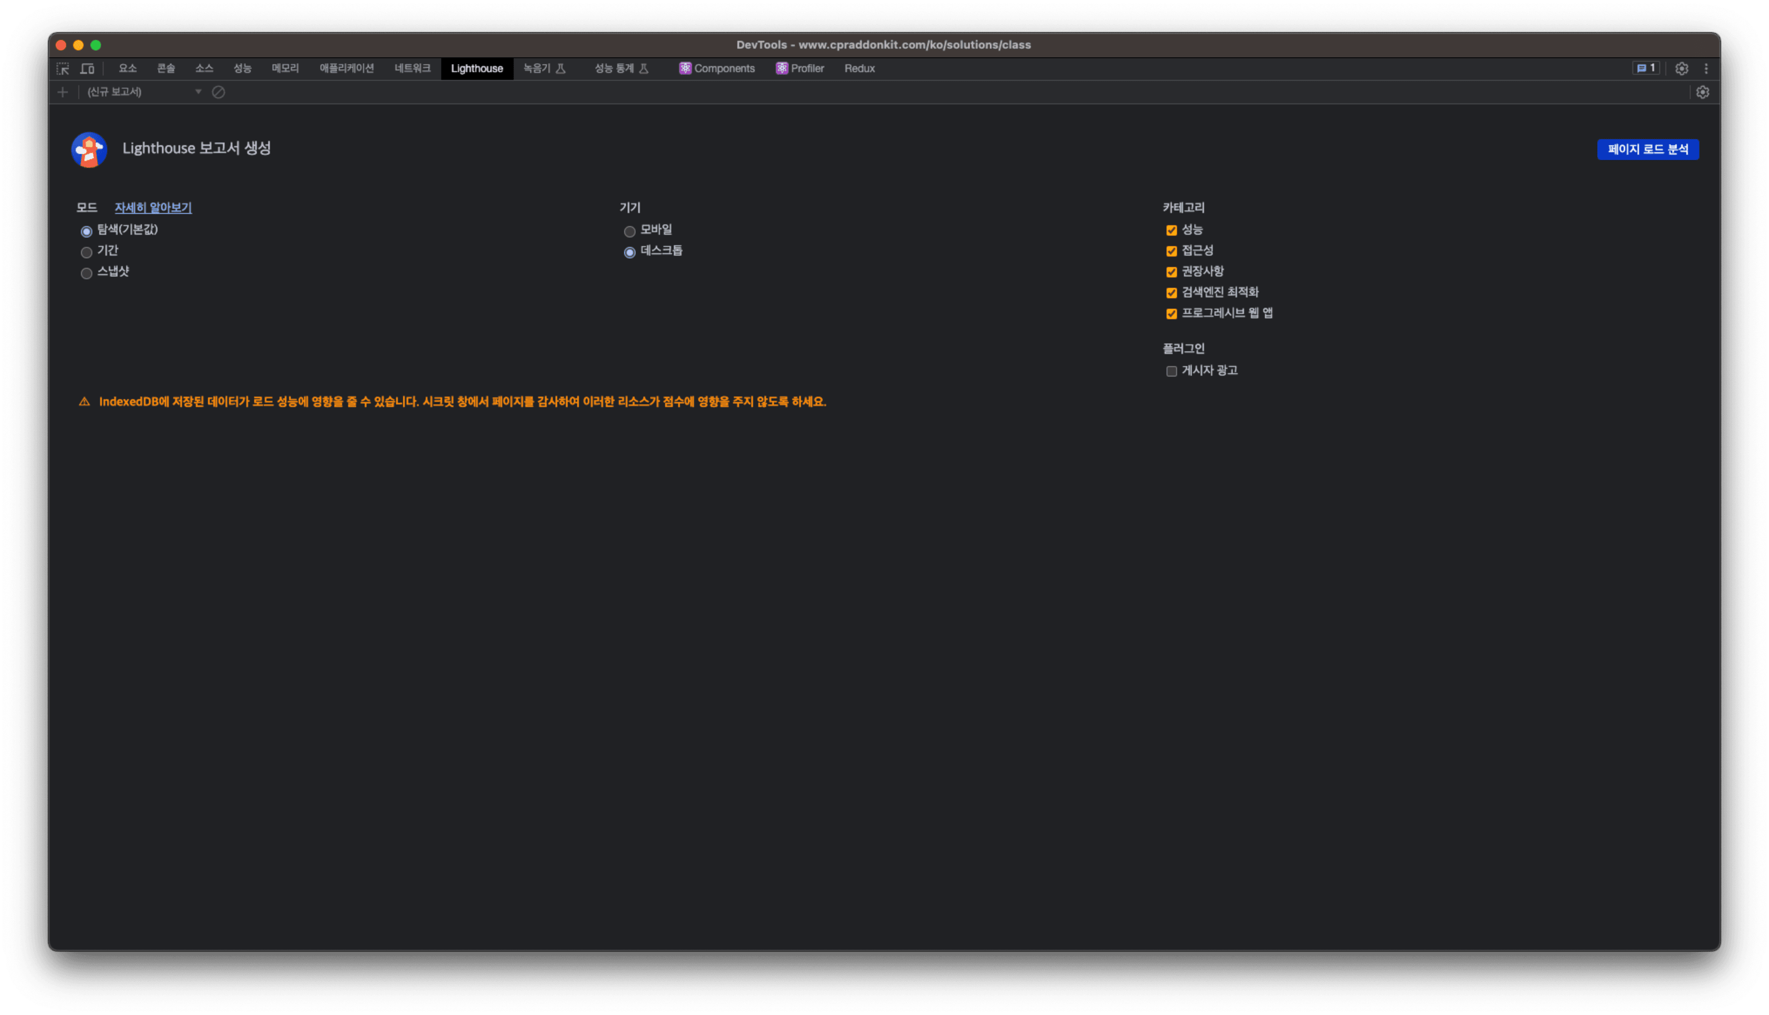Click the Lighthouse logo icon
Screen dimensions: 1769x1015
click(89, 149)
